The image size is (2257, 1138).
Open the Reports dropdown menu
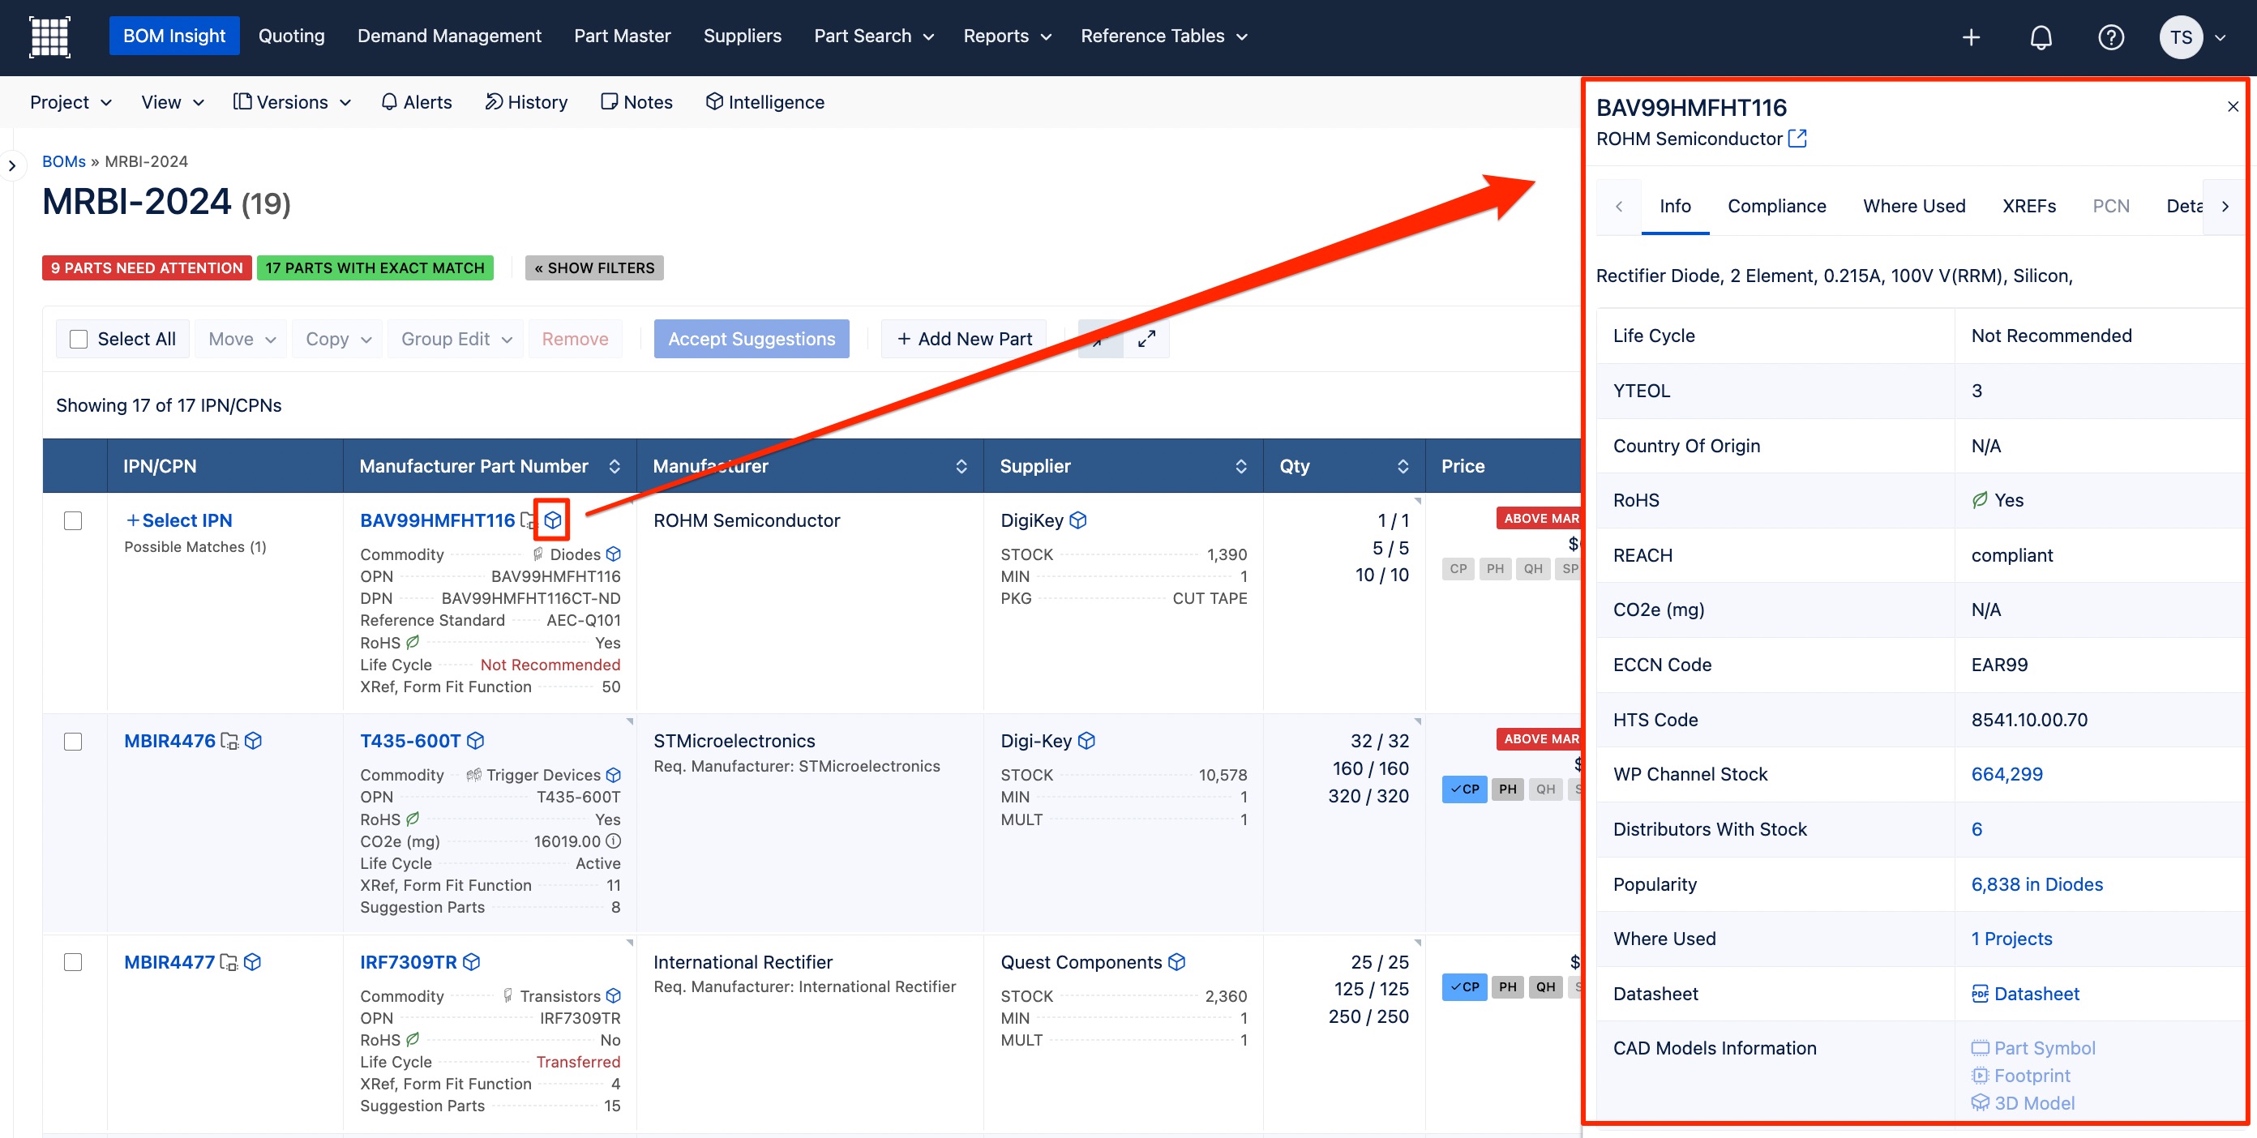(1007, 36)
